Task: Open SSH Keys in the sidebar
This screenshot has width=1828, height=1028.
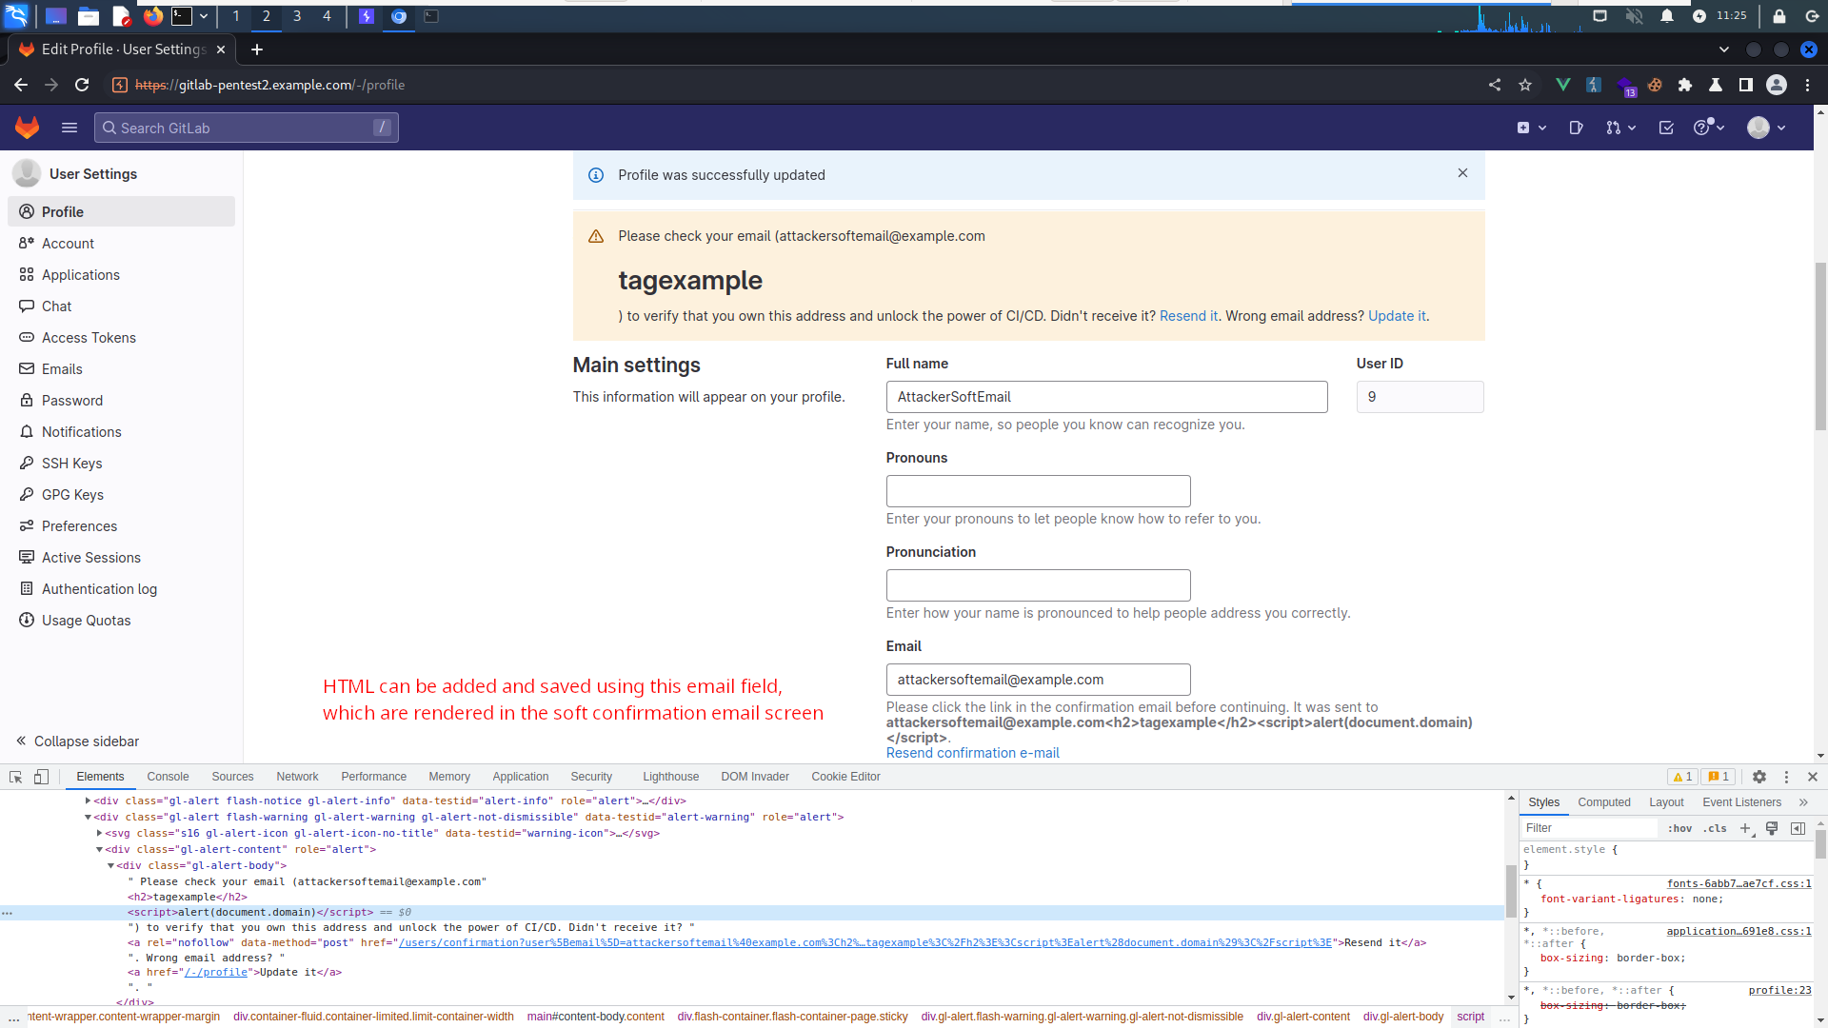Action: click(71, 464)
